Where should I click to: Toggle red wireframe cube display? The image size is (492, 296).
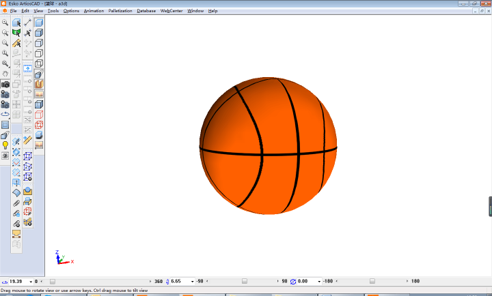[x=39, y=115]
